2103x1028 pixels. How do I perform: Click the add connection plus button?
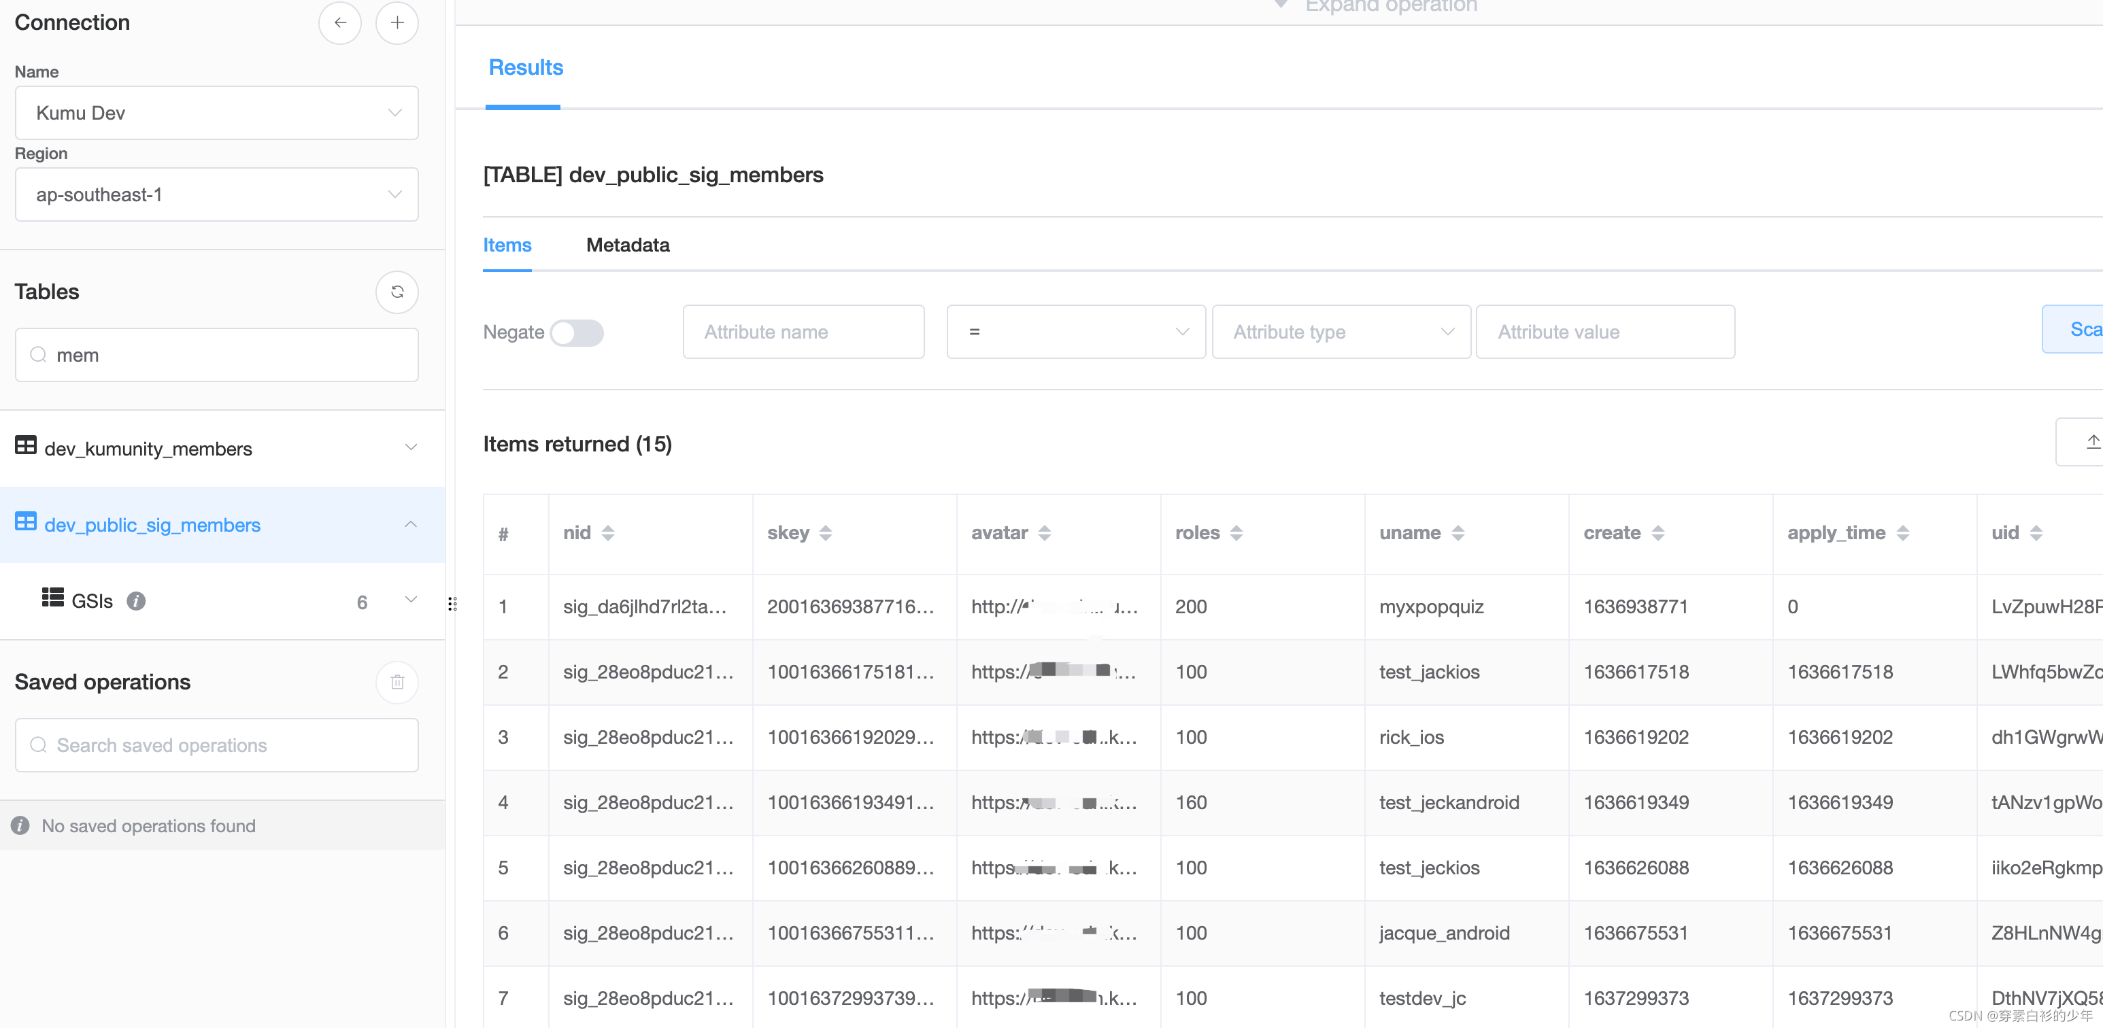coord(397,23)
